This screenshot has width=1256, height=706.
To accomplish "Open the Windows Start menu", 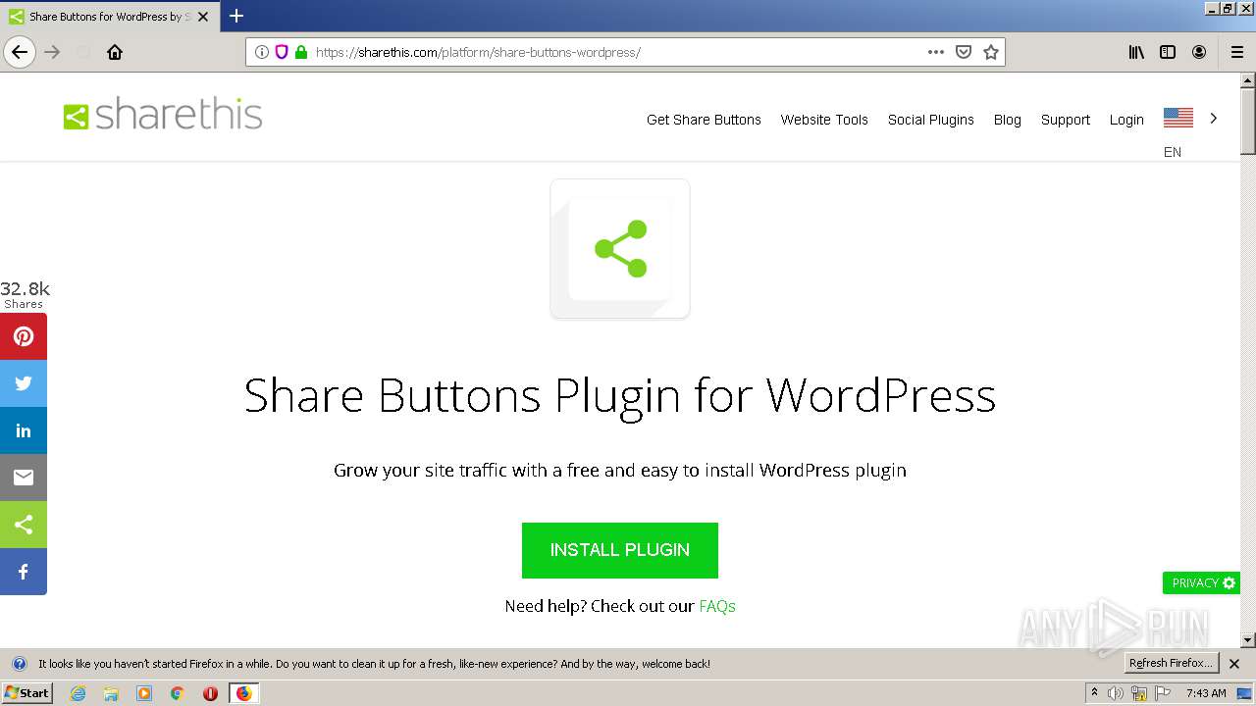I will click(x=26, y=692).
